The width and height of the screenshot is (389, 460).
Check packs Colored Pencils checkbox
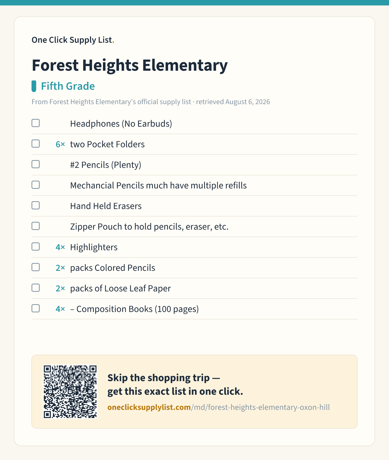[x=36, y=267]
